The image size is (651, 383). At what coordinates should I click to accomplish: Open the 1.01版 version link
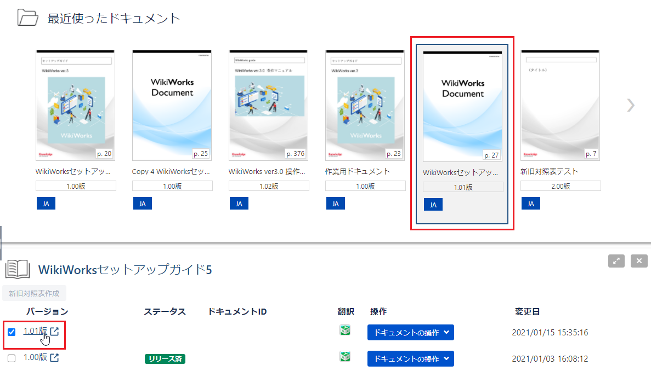[35, 331]
